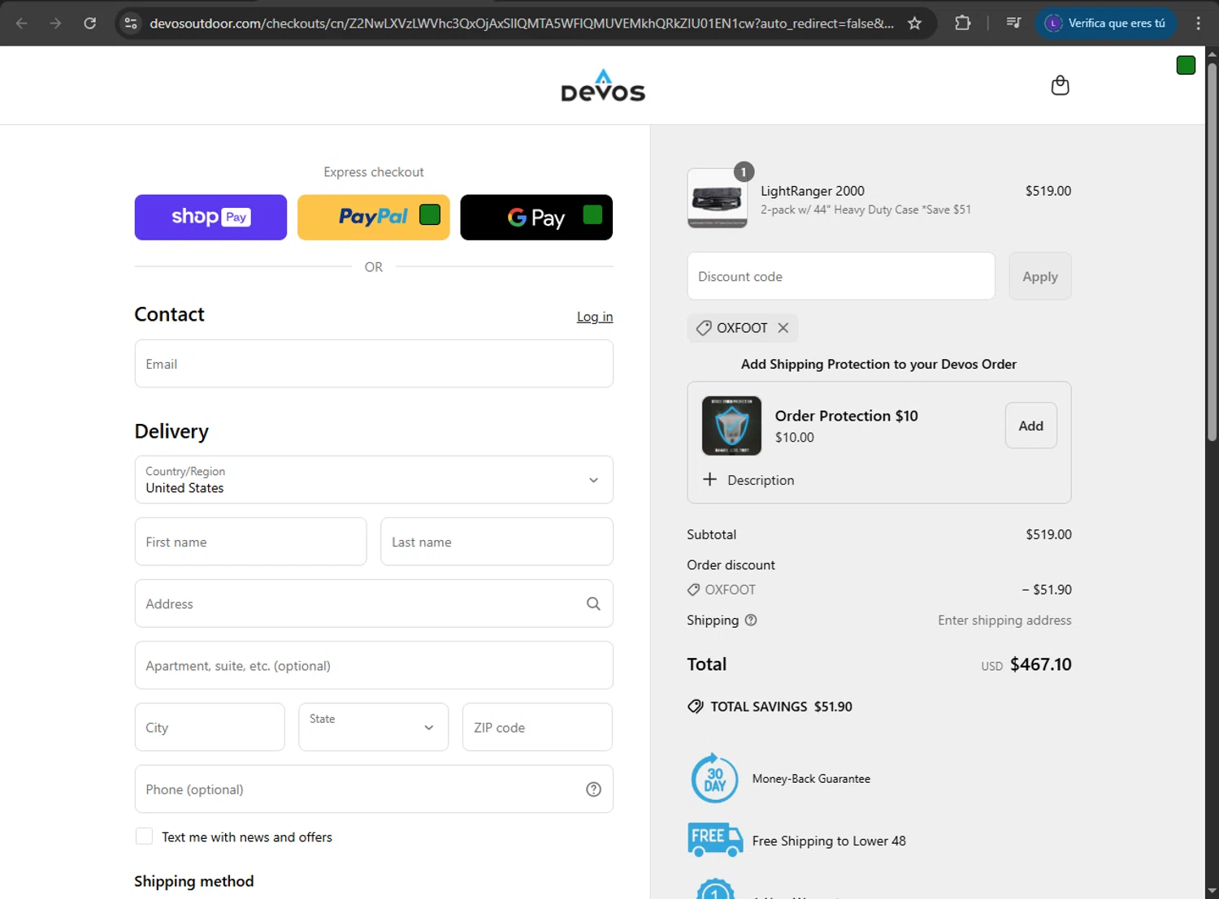
Task: Bookmark this page with the star icon
Action: click(914, 23)
